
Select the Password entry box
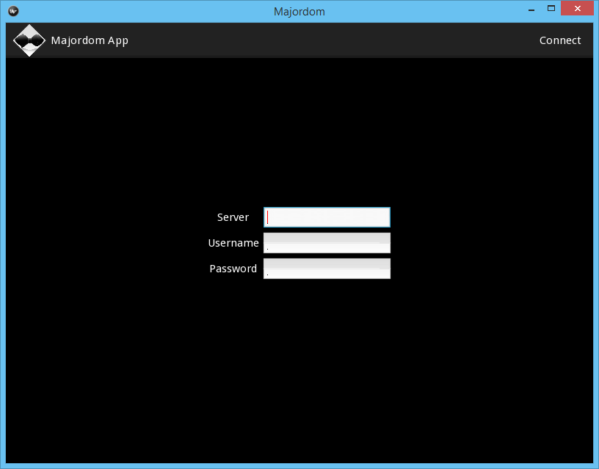[327, 268]
